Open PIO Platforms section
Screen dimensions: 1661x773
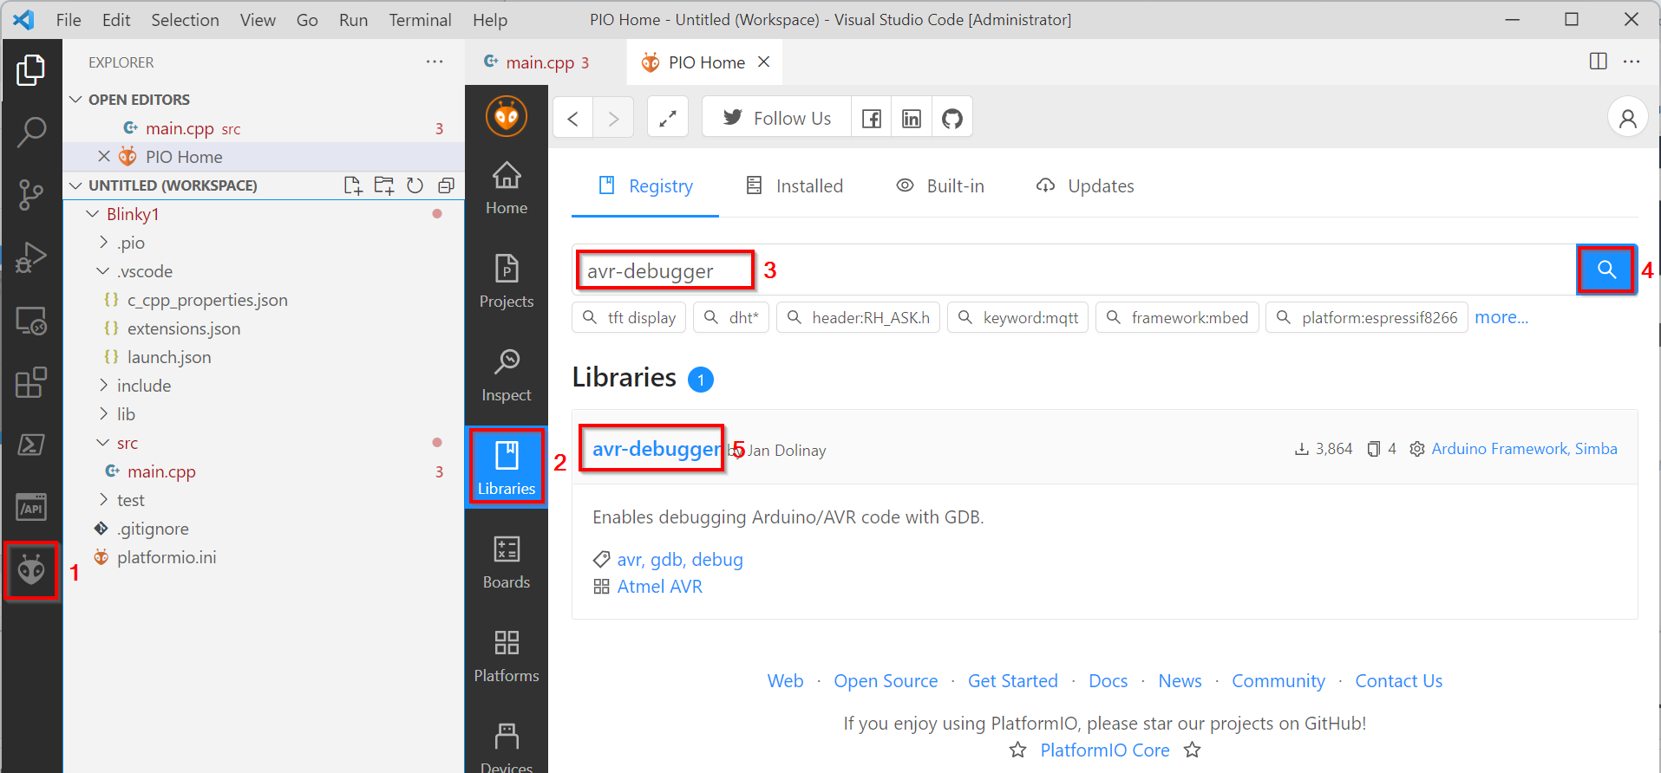(507, 656)
